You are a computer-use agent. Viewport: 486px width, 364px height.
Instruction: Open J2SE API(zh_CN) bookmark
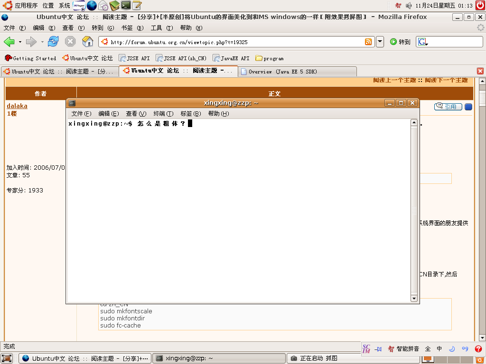click(x=181, y=58)
